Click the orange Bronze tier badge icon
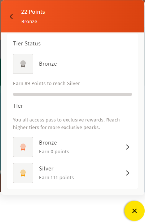 23,147
